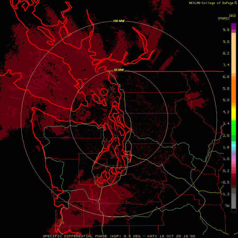This screenshot has height=238, width=238.
Task: Click the 18 OCT 25 16:02 timestamp
Action: pyautogui.click(x=177, y=236)
